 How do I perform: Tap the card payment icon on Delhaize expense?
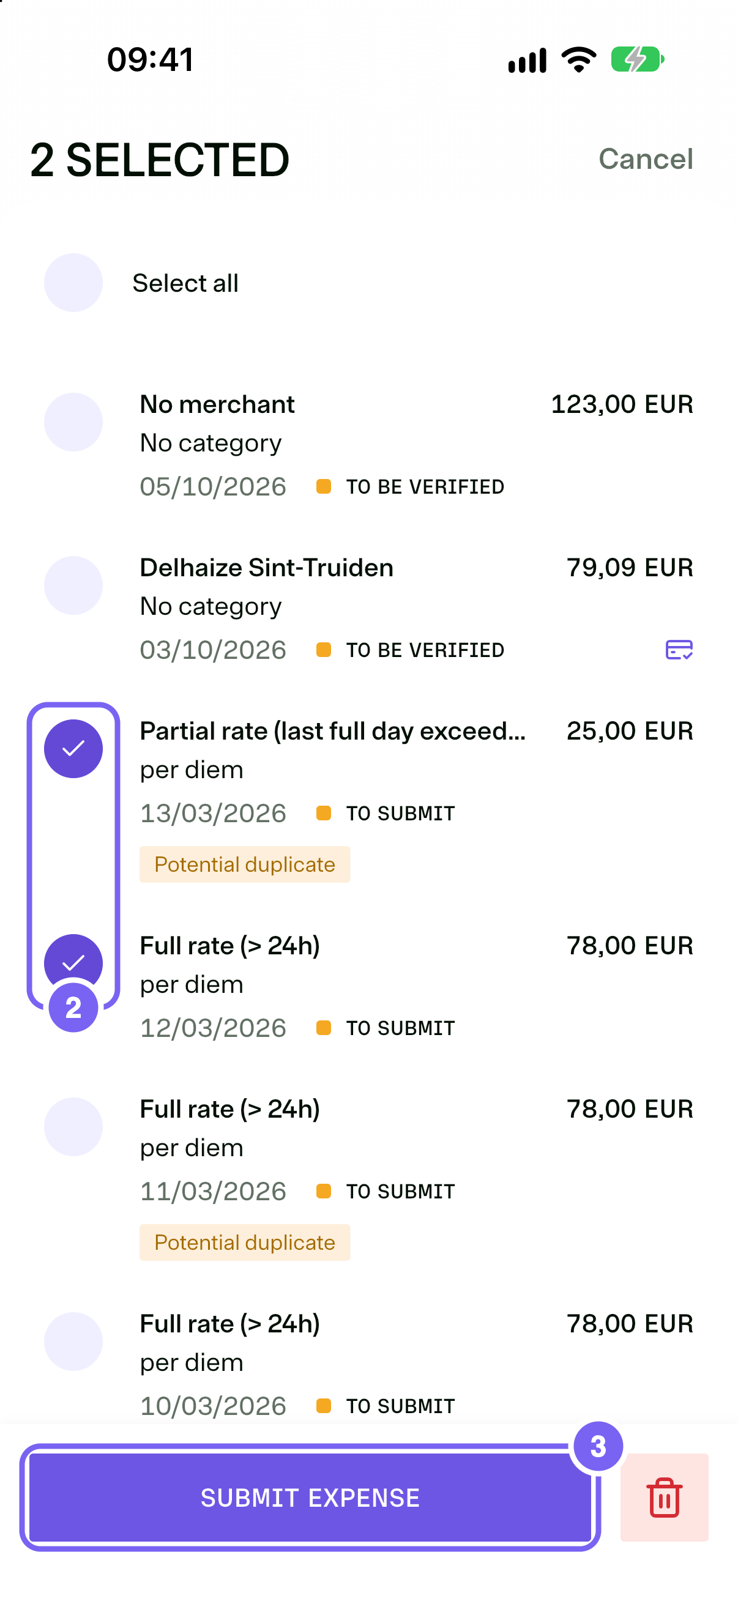pyautogui.click(x=679, y=650)
